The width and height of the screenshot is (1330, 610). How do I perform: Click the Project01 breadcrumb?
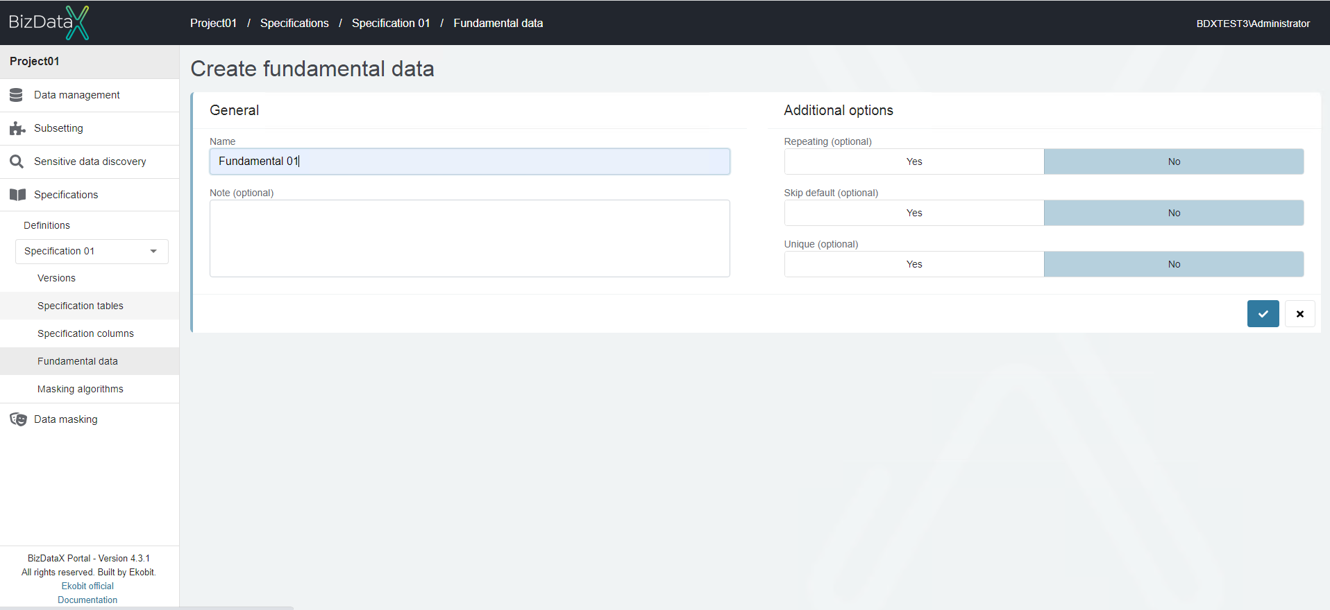pos(213,23)
